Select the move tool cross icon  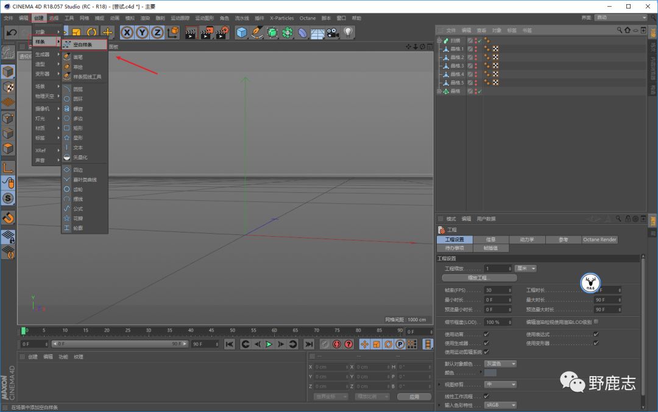(107, 32)
